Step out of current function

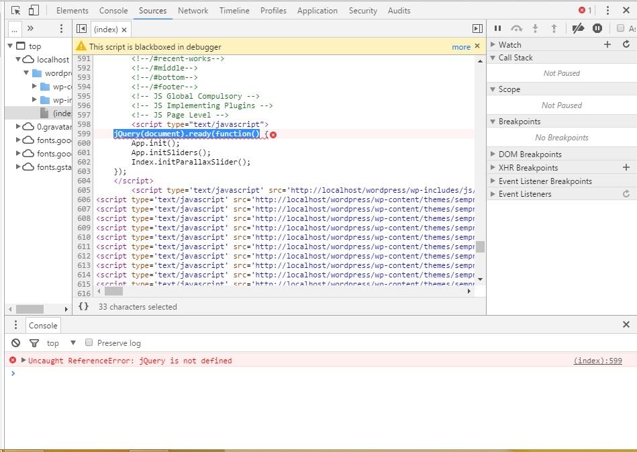(x=554, y=28)
